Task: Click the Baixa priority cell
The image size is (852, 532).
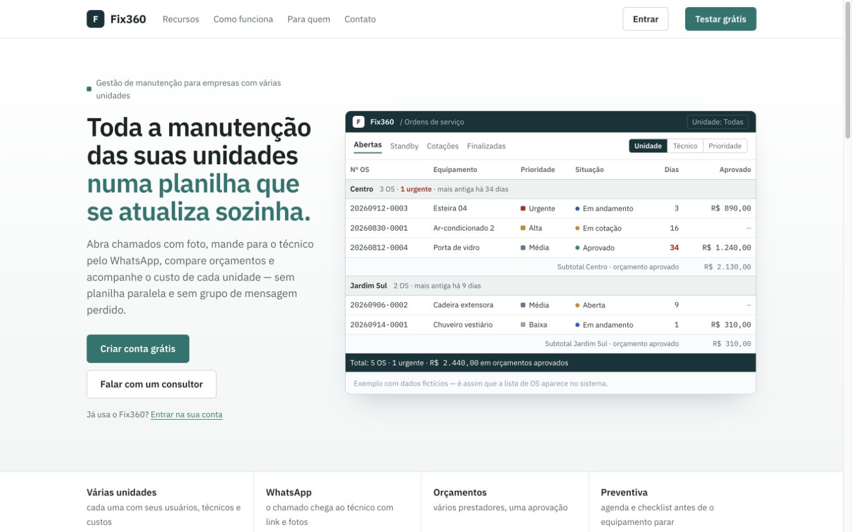Action: pos(534,325)
